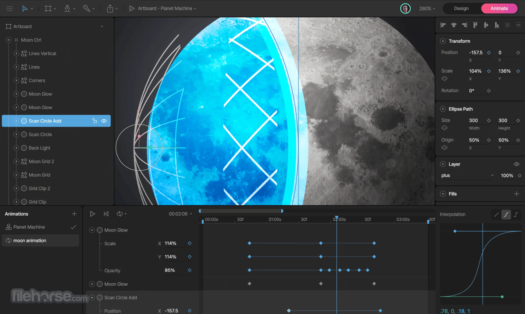Play the artboard preview from the toolbar
This screenshot has width=525, height=314.
(132, 8)
